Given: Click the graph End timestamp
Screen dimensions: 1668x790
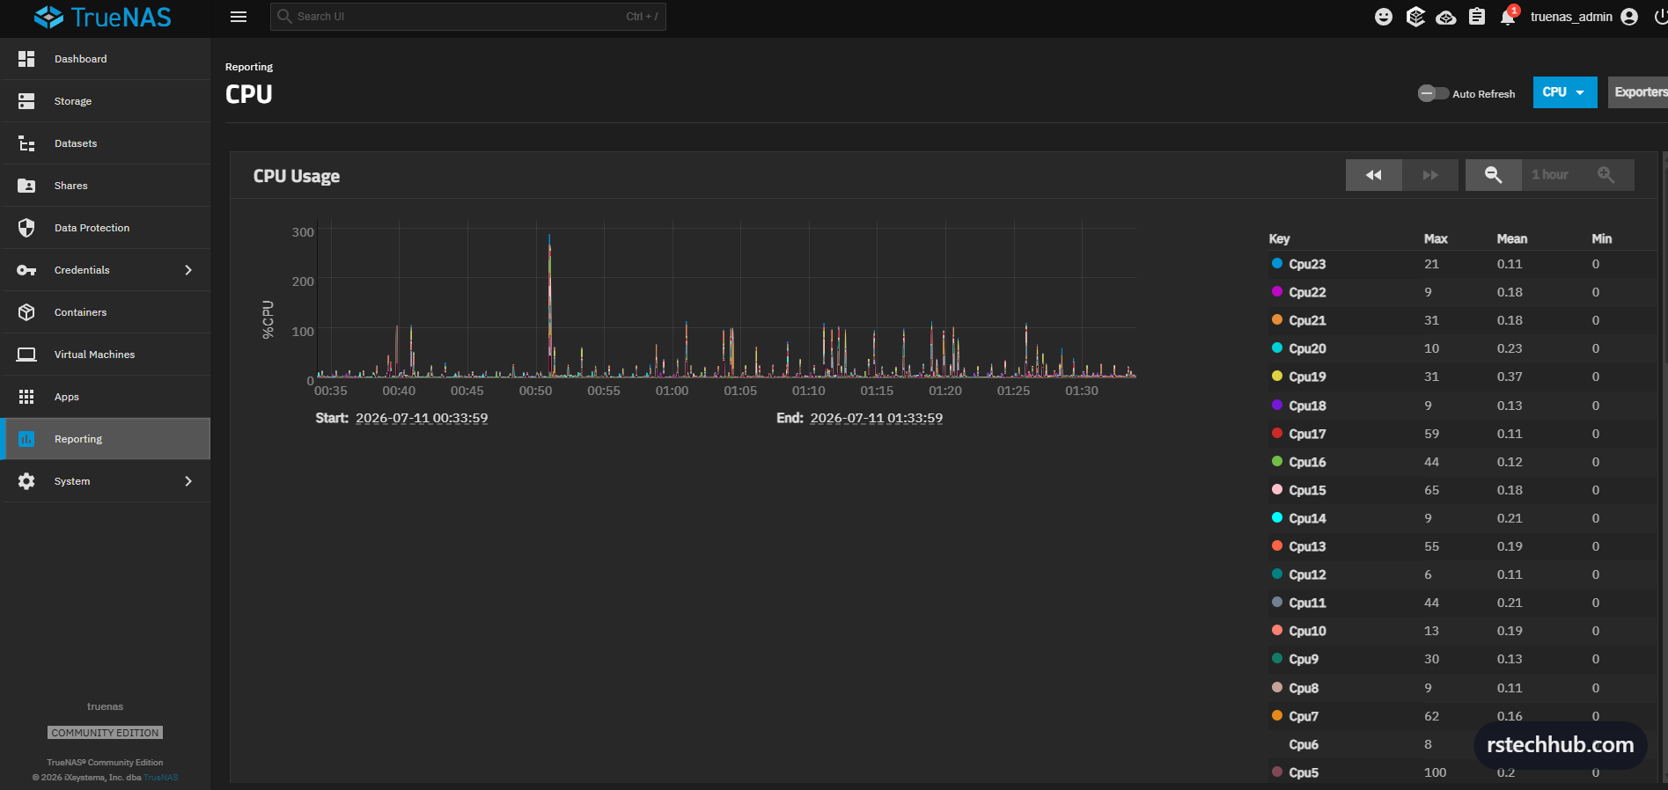Looking at the screenshot, I should [x=877, y=418].
